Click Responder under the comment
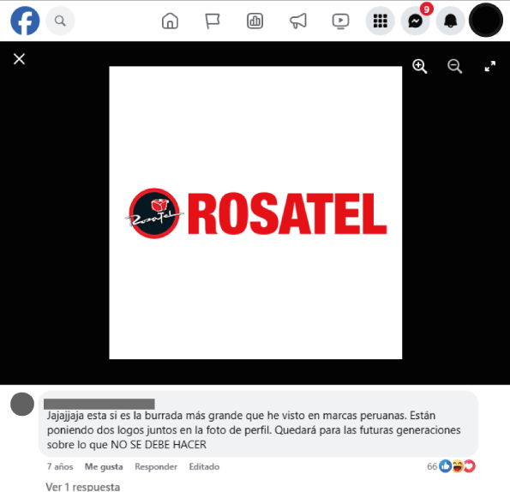 (x=156, y=466)
